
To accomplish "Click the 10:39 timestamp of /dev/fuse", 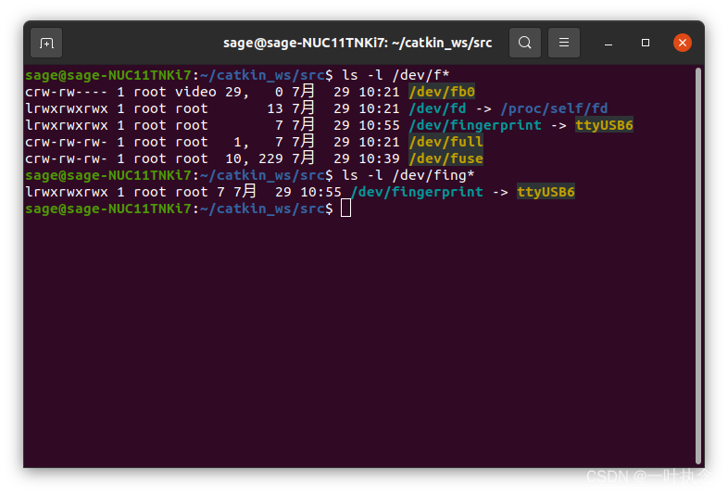I will 379,158.
